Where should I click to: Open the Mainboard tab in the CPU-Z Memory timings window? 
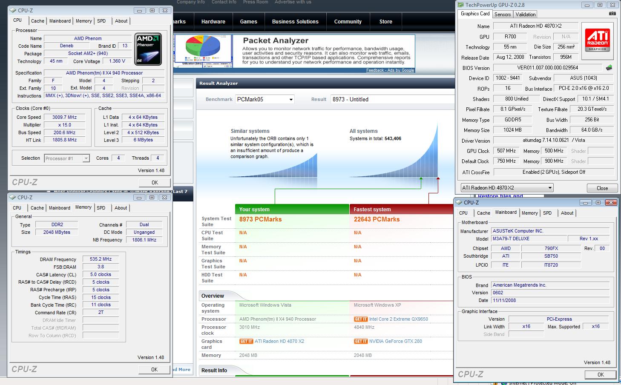click(60, 208)
